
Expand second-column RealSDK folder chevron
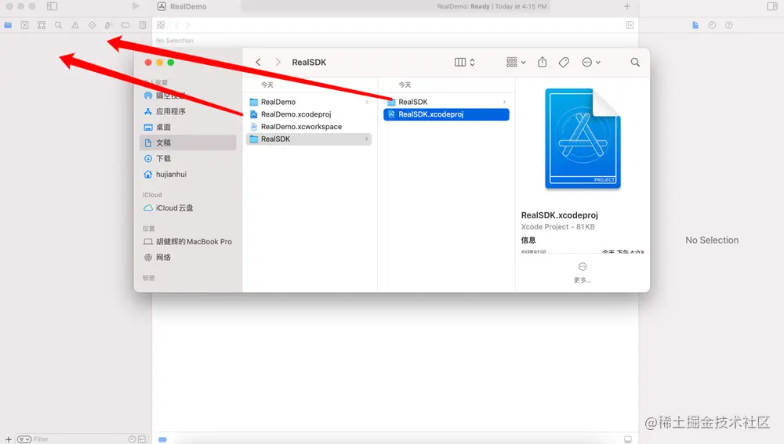point(504,102)
